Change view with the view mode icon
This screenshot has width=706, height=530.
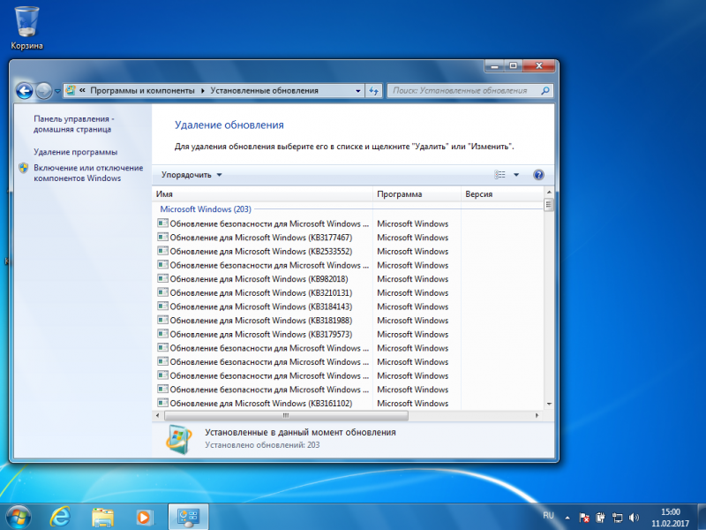[499, 175]
